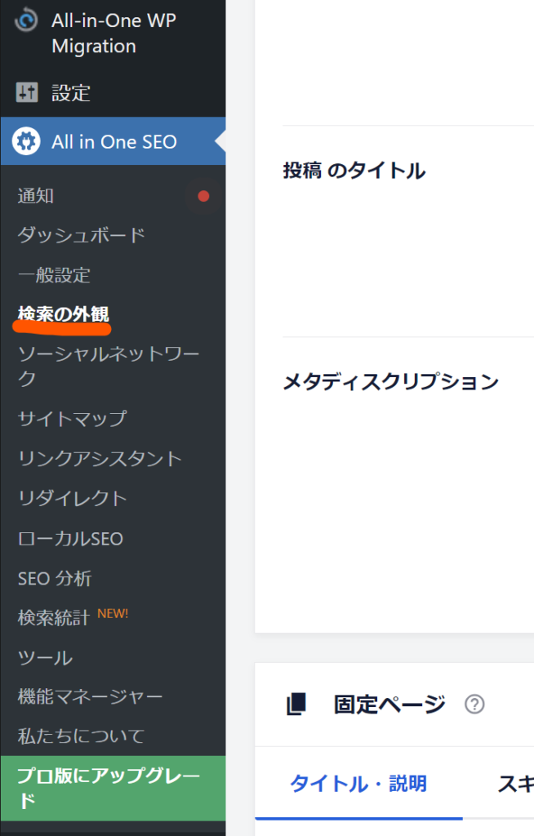The image size is (534, 836).
Task: Select 検索の外観 in the sidebar
Action: point(64,313)
